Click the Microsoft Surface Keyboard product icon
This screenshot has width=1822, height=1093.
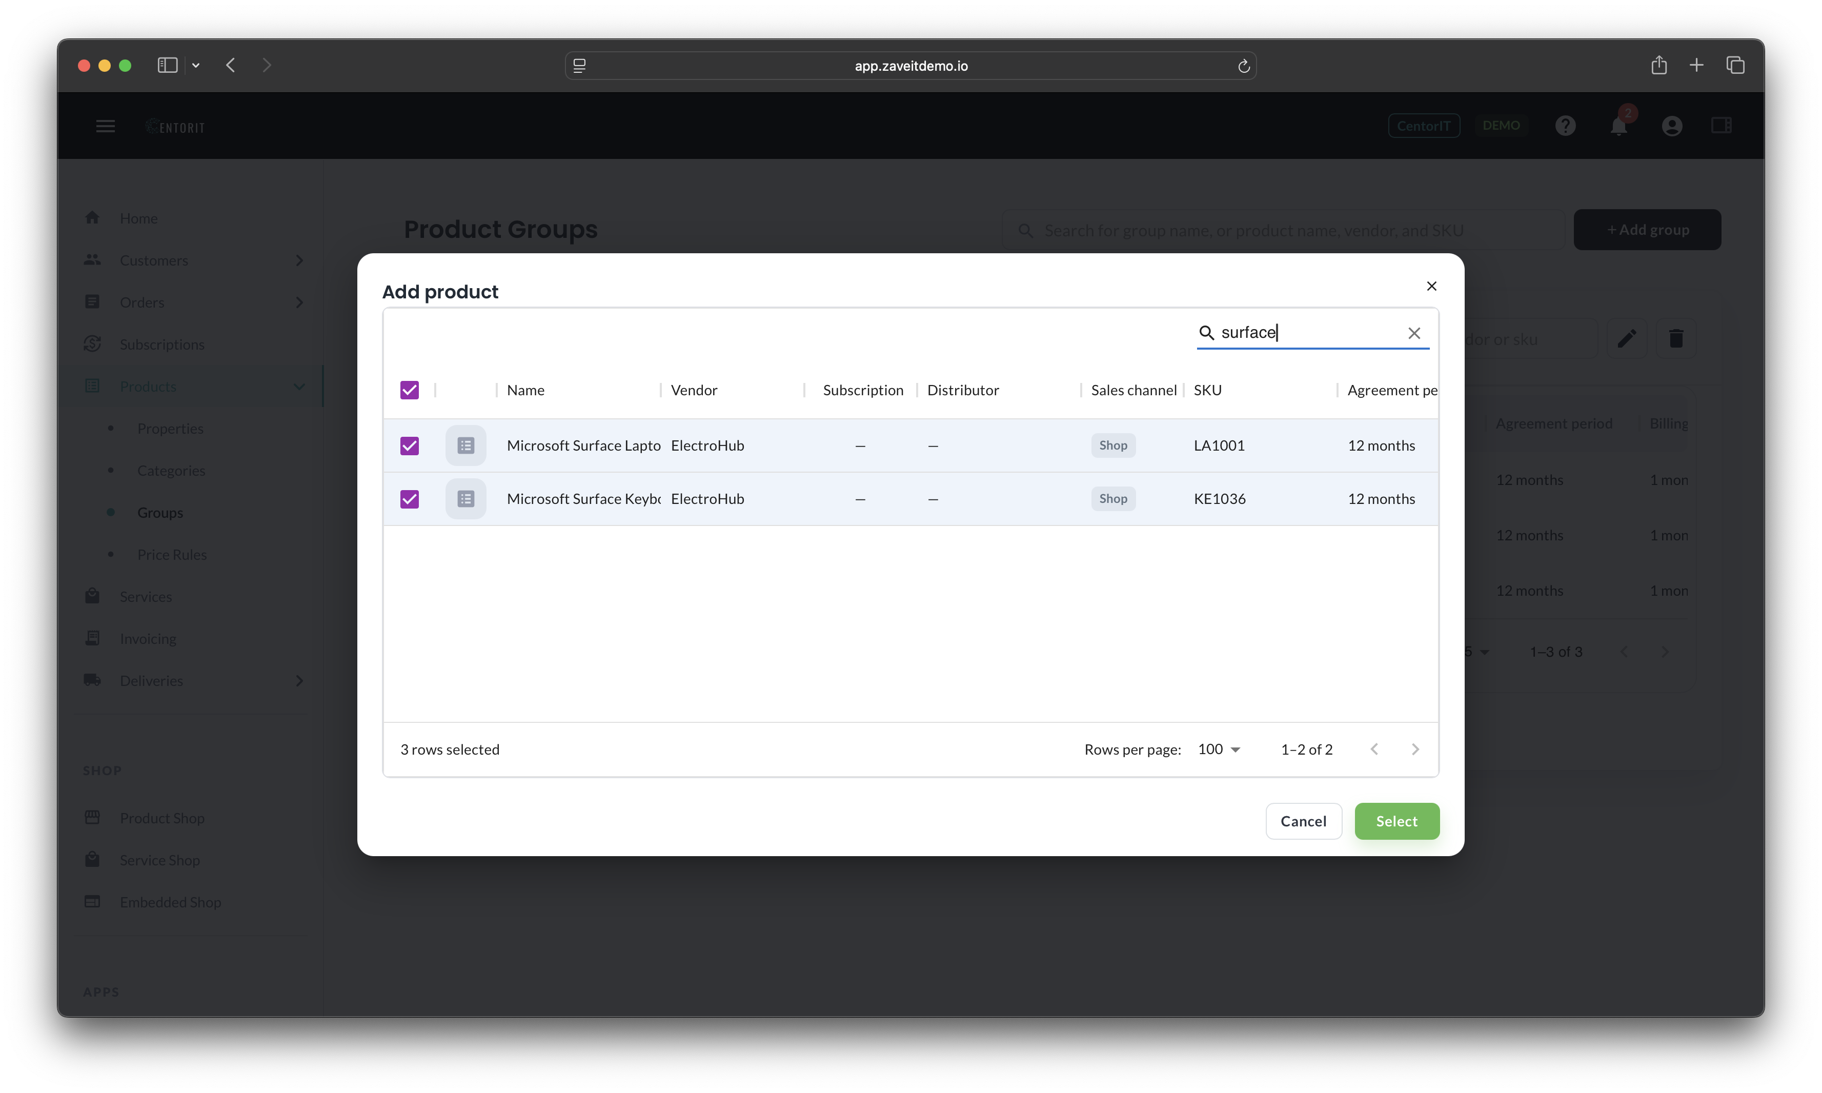465,499
